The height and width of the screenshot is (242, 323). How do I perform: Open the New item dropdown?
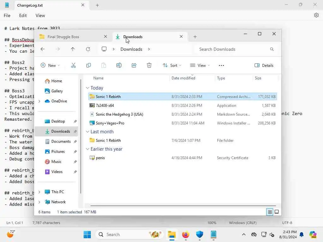pos(50,66)
